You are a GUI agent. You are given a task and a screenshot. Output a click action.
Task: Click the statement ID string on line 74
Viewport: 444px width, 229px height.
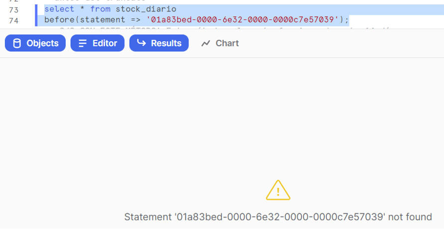coord(242,20)
